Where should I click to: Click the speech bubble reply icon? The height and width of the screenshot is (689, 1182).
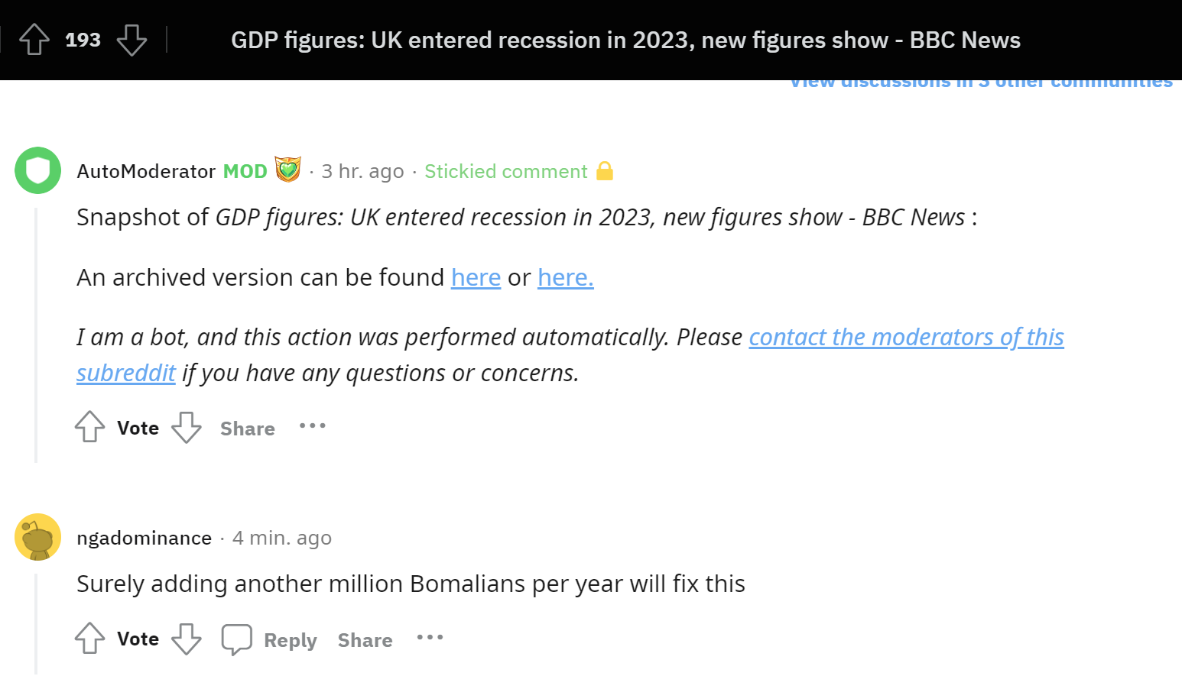[236, 639]
